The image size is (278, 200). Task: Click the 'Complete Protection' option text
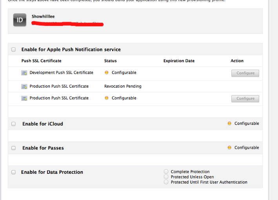[x=190, y=171]
